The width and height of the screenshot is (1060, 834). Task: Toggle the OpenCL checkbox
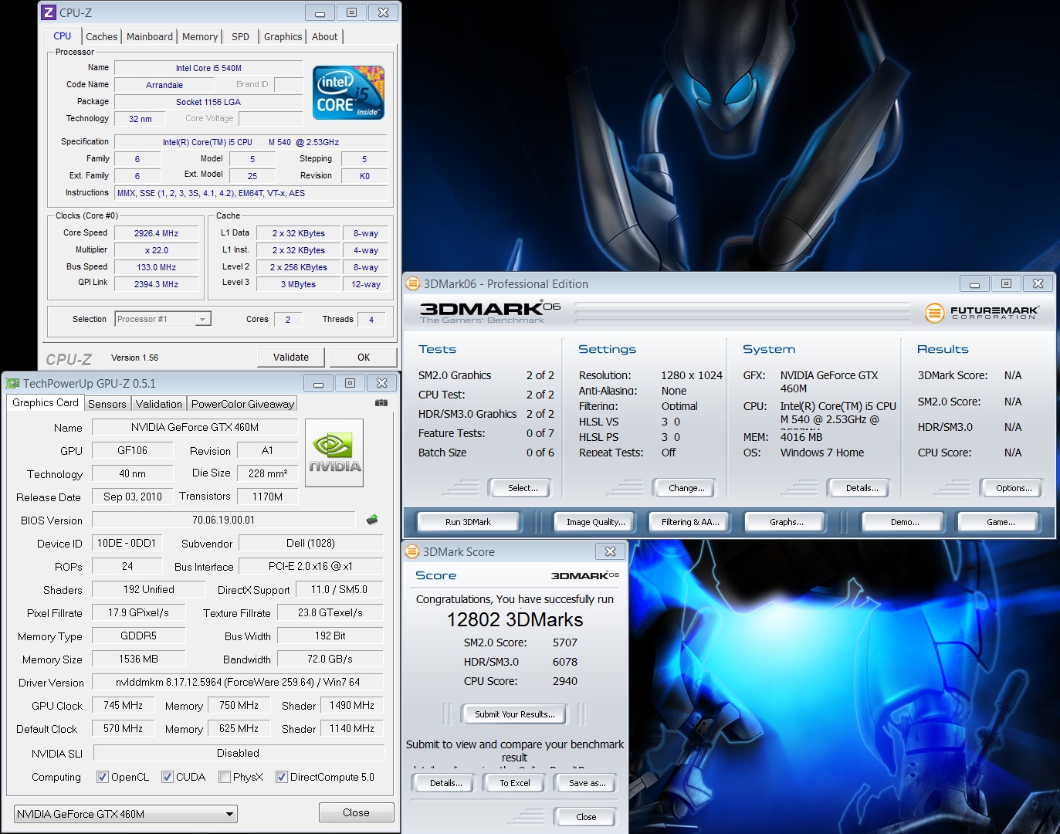pos(103,777)
